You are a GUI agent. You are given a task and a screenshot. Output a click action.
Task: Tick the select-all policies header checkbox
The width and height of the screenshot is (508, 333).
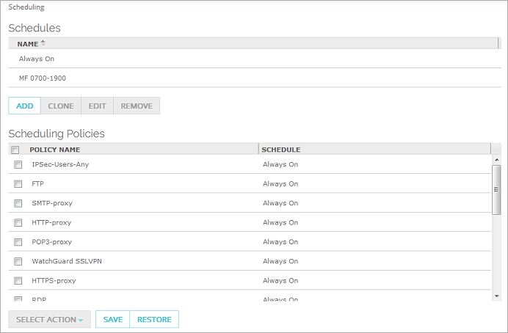pyautogui.click(x=15, y=150)
